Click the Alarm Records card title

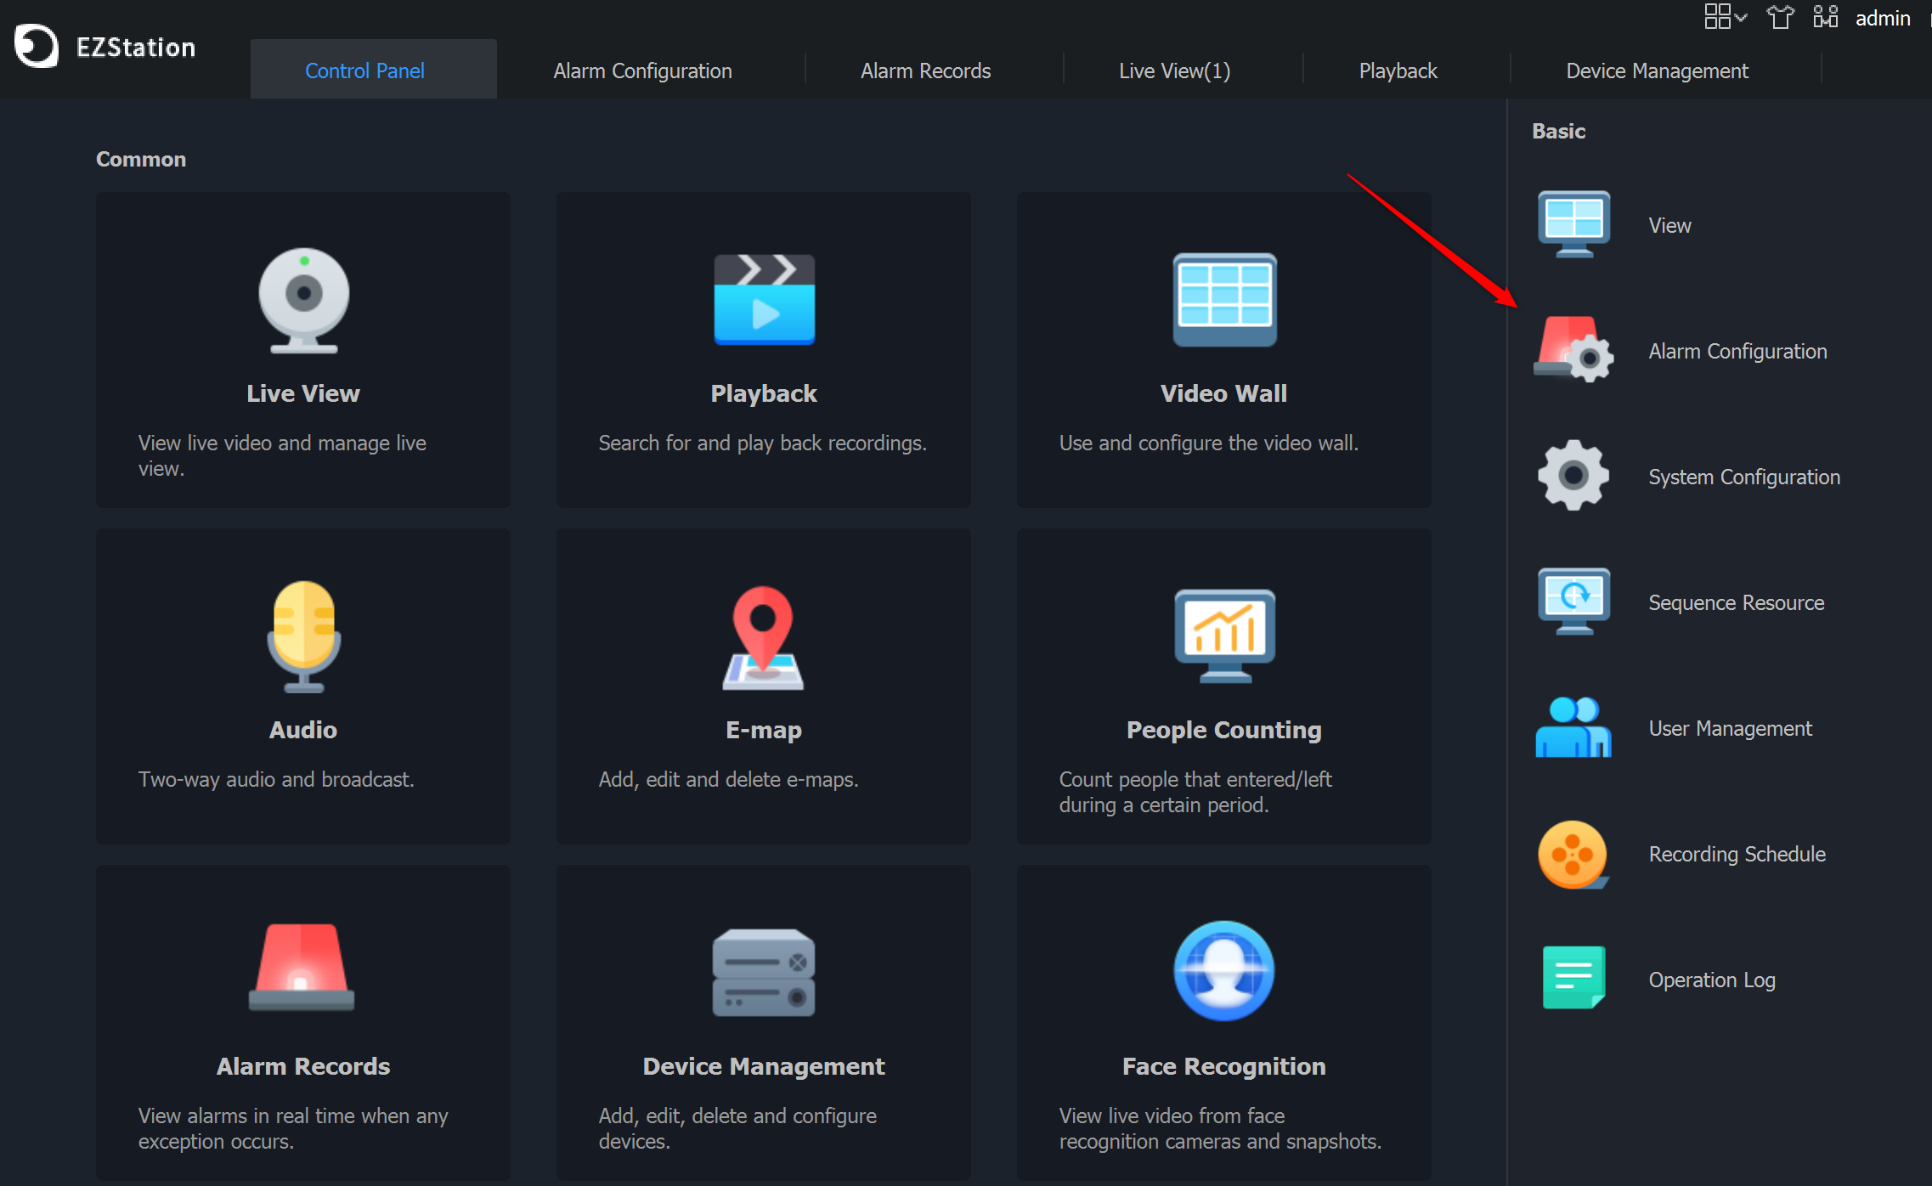(303, 1066)
